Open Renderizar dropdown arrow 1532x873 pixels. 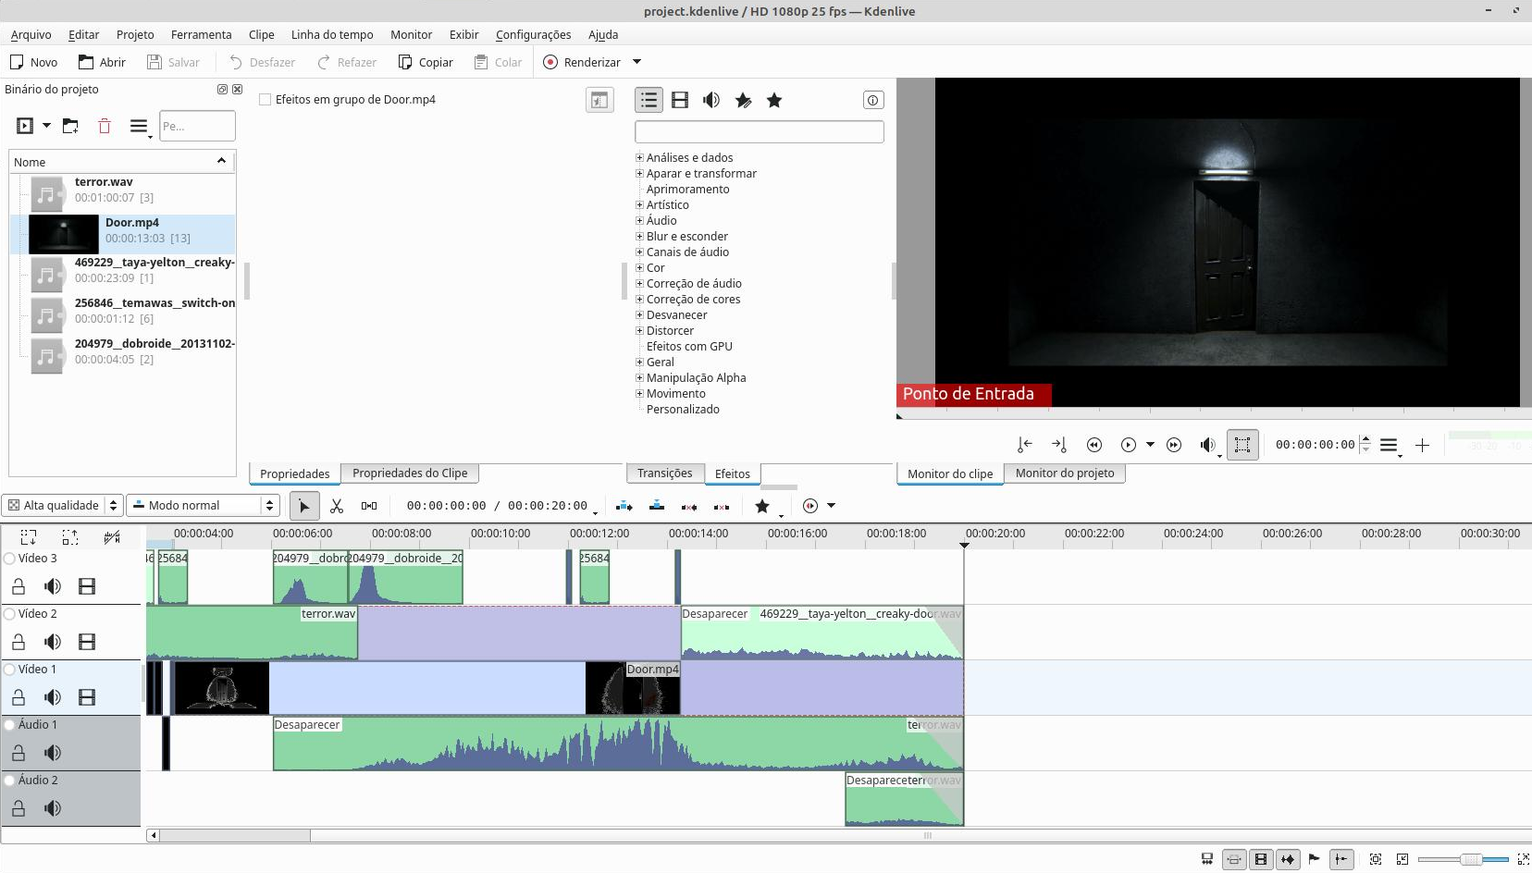pyautogui.click(x=636, y=62)
